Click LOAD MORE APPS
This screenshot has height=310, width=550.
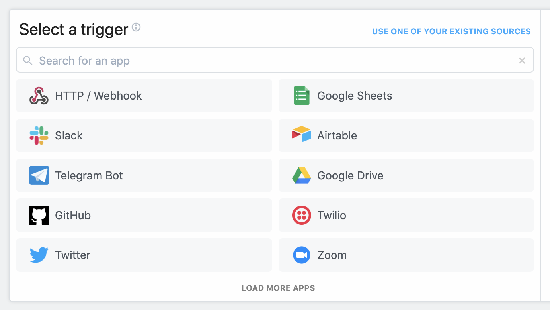(278, 288)
